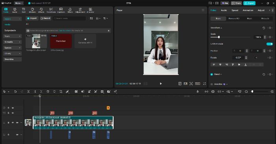
Task: Click the Undo icon in timeline toolbar
Action: point(15,92)
